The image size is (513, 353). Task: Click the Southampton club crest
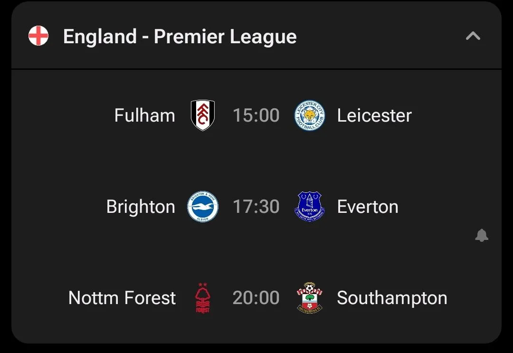click(310, 298)
